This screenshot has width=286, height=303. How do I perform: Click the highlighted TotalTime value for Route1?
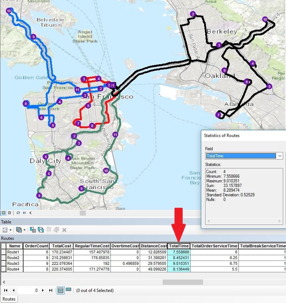[x=178, y=252]
